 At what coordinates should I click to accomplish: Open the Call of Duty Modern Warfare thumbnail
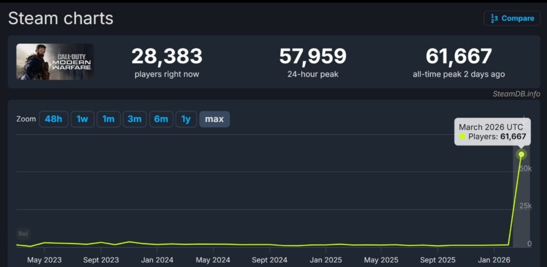point(55,62)
